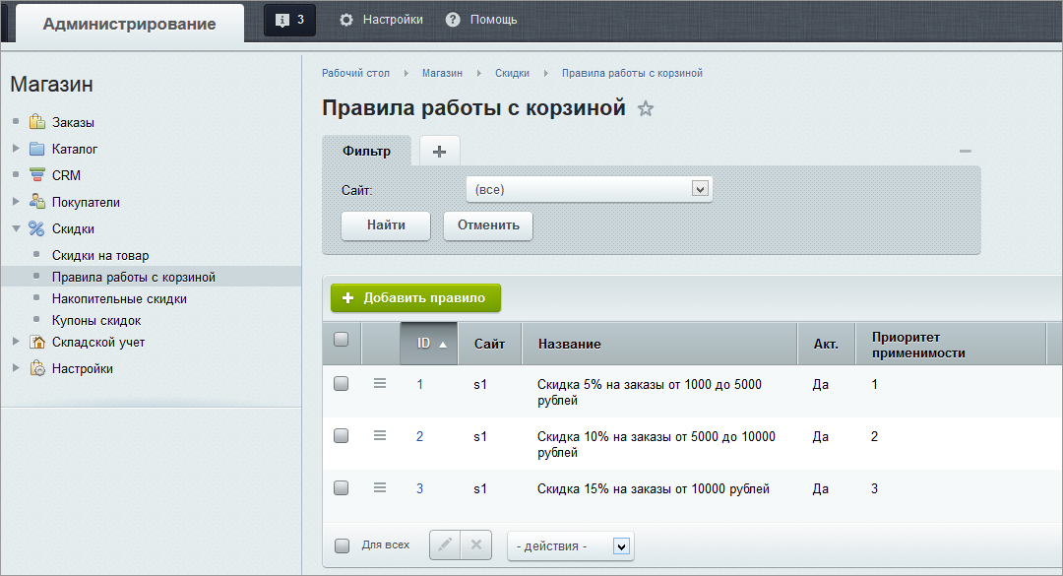Open the Сайт dropdown showing (все)
The height and width of the screenshot is (576, 1063).
click(x=590, y=189)
